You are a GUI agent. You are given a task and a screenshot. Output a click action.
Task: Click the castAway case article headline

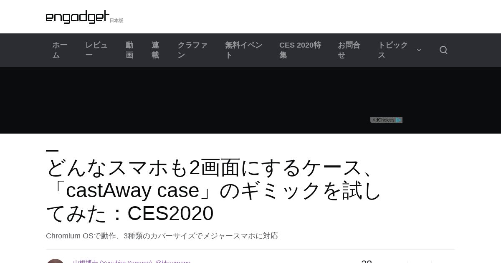[x=214, y=190]
